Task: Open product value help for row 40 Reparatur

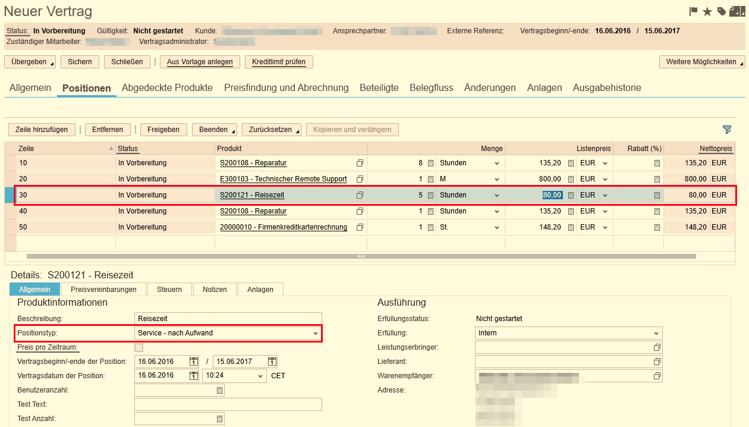Action: (360, 211)
